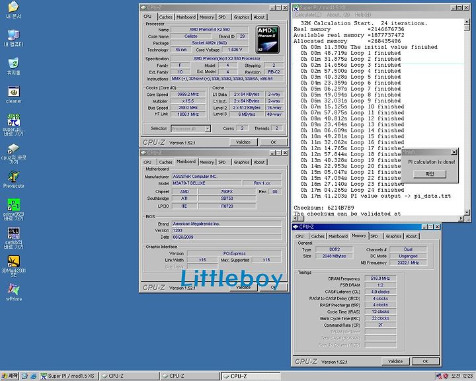The height and width of the screenshot is (381, 476).
Task: Select the wPrime desktop icon
Action: click(14, 292)
